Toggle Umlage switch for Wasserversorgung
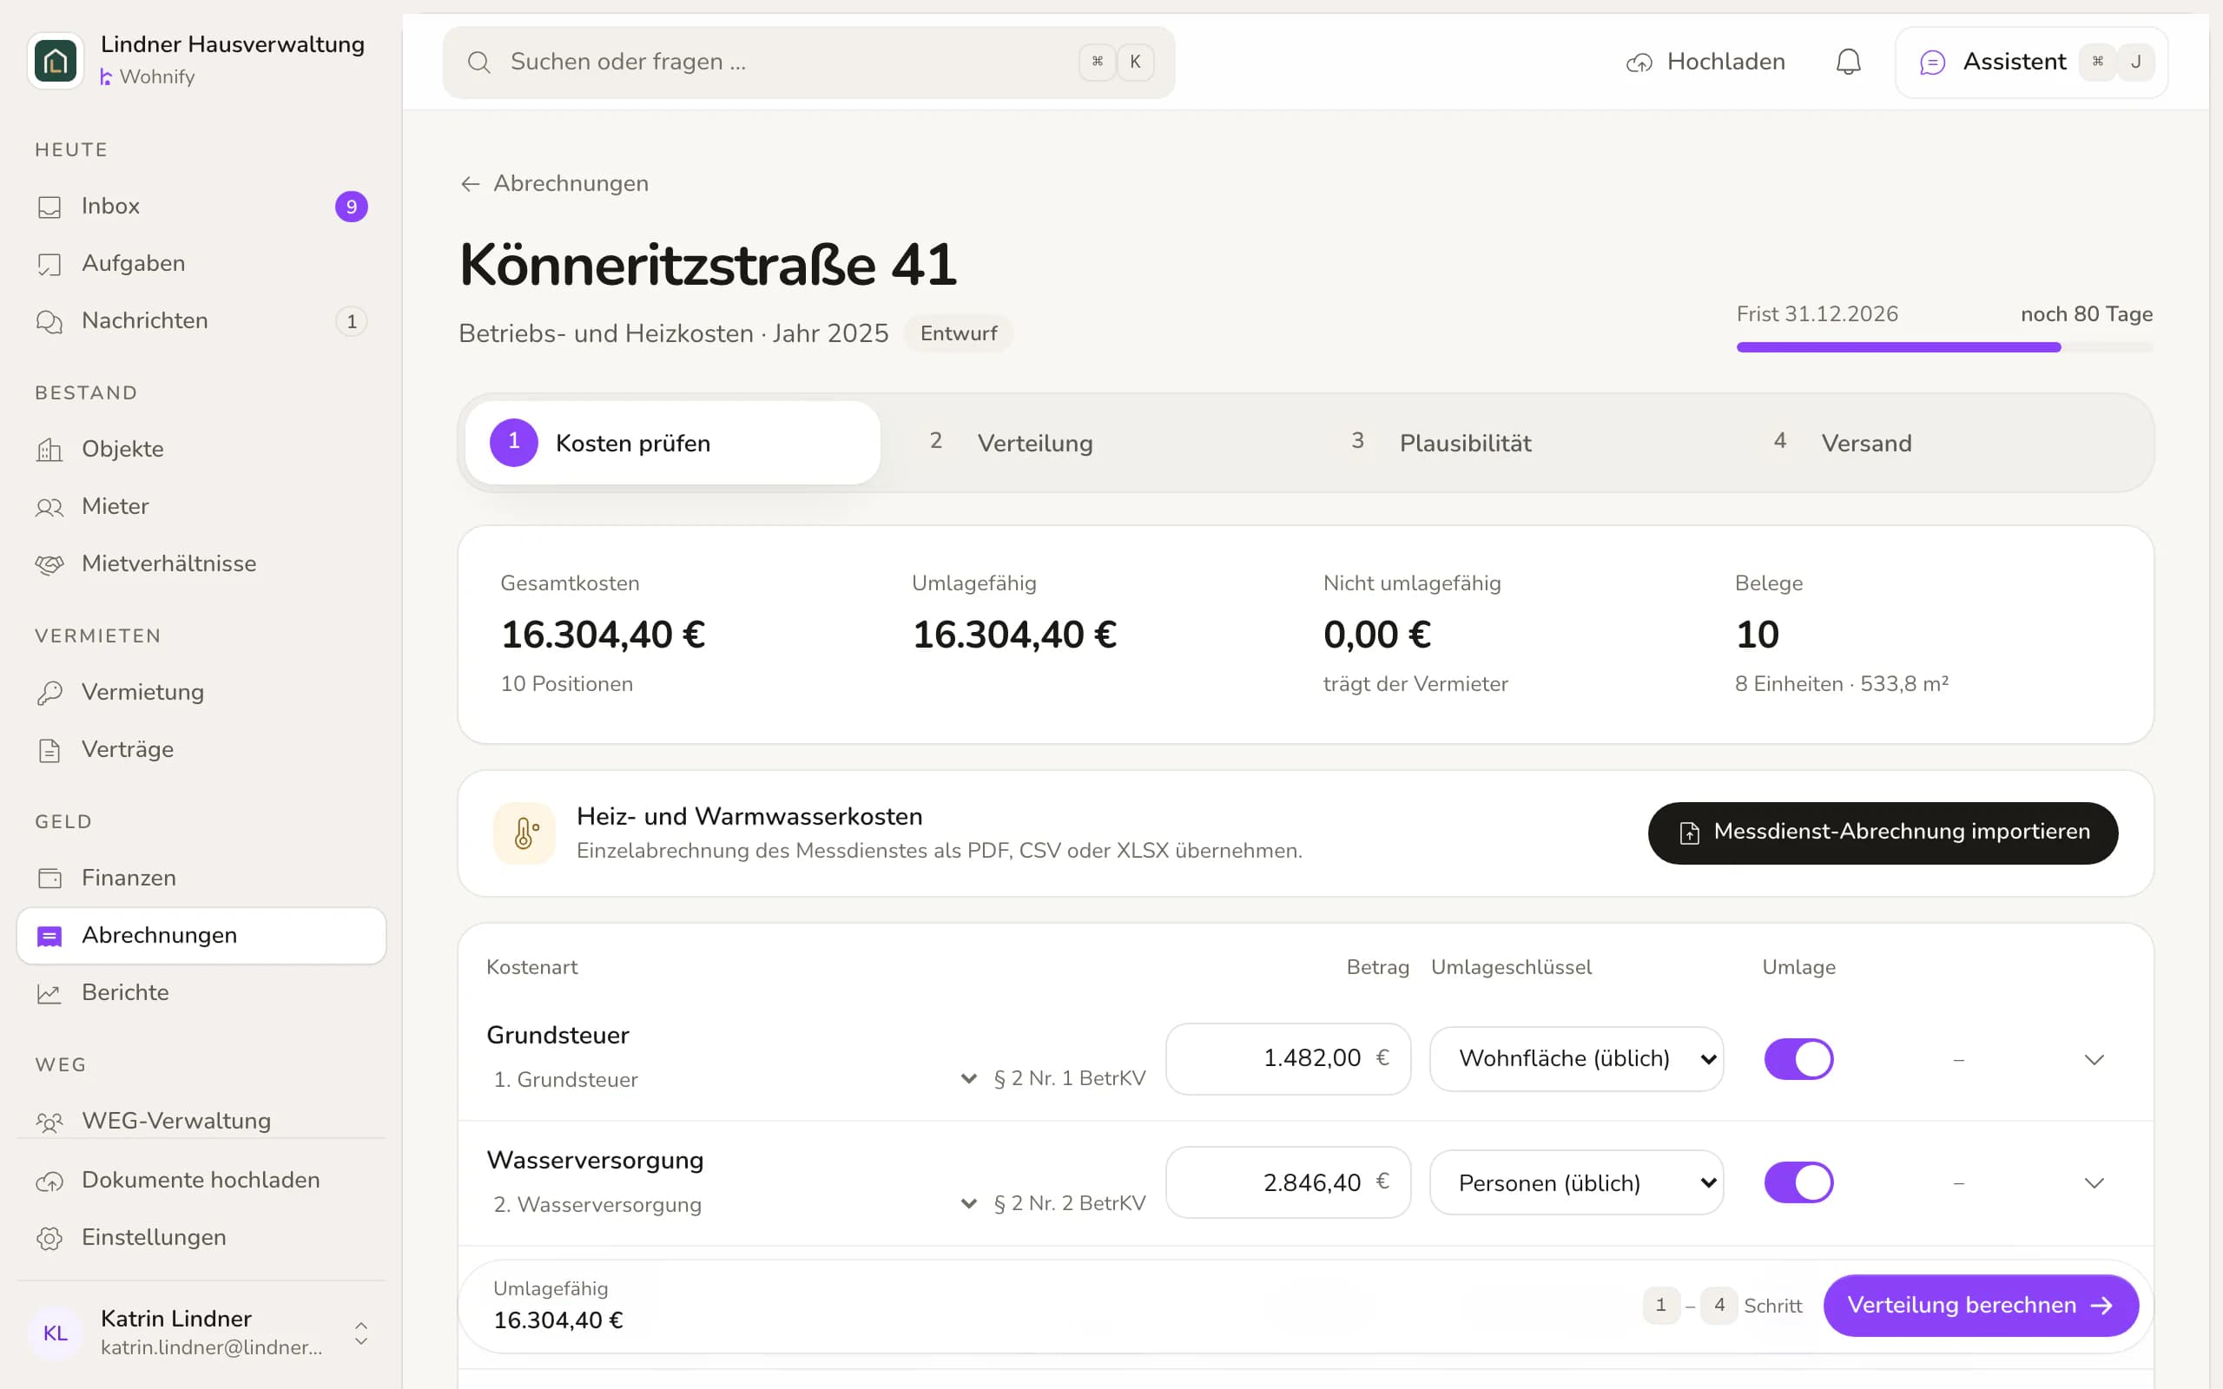The width and height of the screenshot is (2223, 1389). [x=1798, y=1182]
